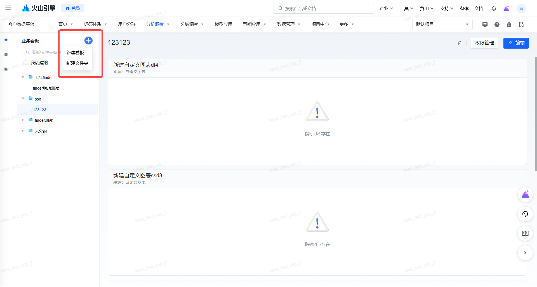Go to 用户分群 tab
This screenshot has width=537, height=287.
127,24
